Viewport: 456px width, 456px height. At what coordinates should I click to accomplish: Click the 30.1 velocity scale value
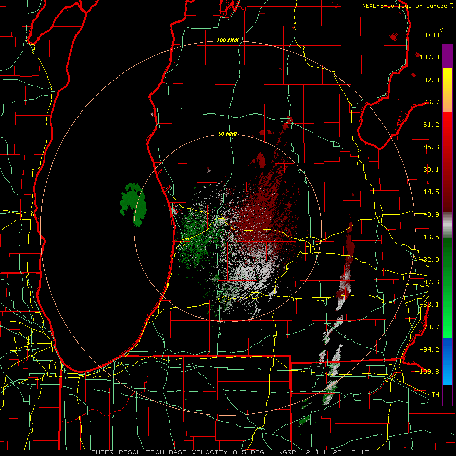tap(431, 170)
